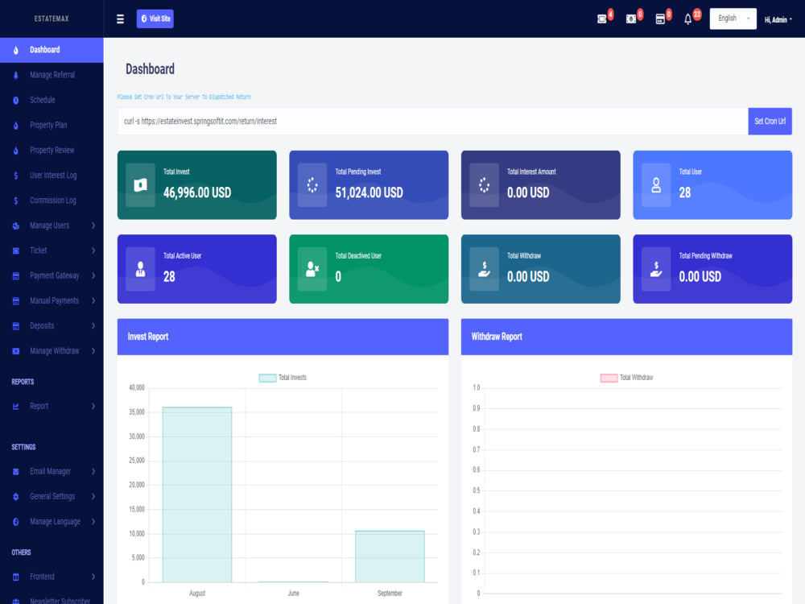Click the Total Pending Invest spinner icon
Screen dimensions: 805x604
click(x=312, y=185)
